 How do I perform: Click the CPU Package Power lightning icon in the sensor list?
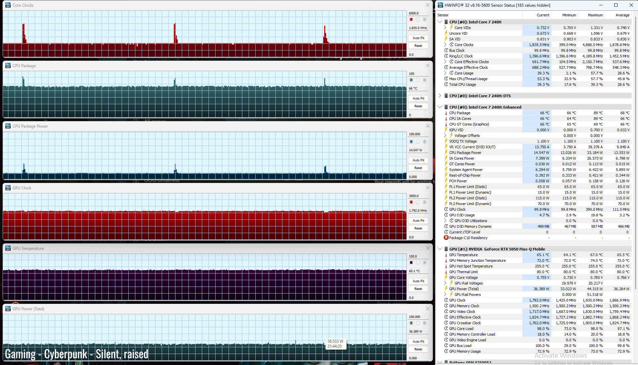[446, 153]
